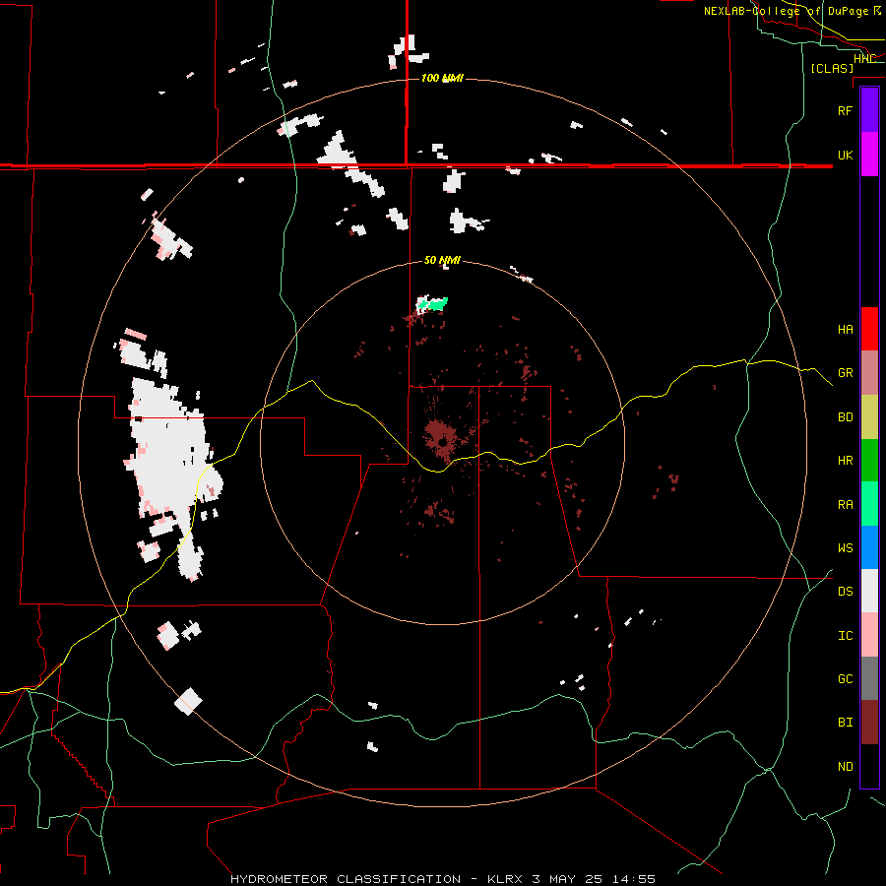Click the purple RF legend color swatch
Screen dimensions: 886x886
click(x=869, y=110)
